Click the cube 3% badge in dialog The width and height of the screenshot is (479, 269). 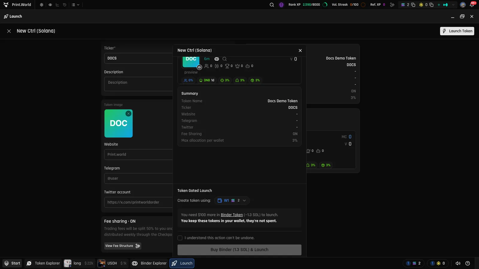point(255,80)
